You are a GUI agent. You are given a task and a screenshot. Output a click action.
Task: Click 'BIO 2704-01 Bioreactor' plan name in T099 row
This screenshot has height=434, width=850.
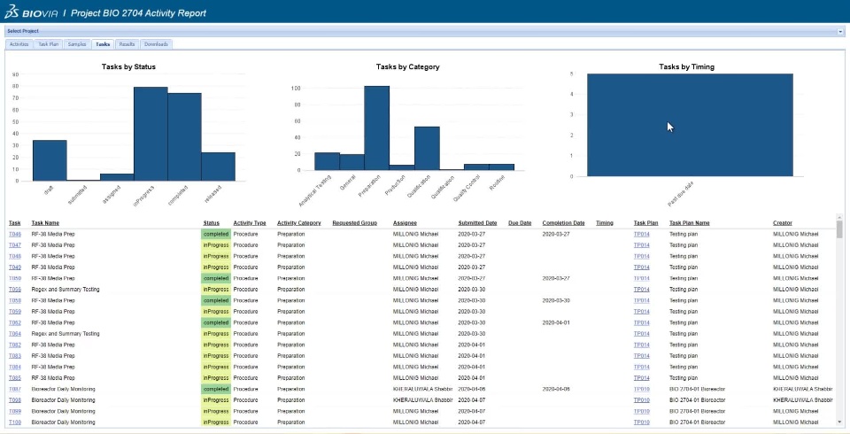click(x=697, y=411)
